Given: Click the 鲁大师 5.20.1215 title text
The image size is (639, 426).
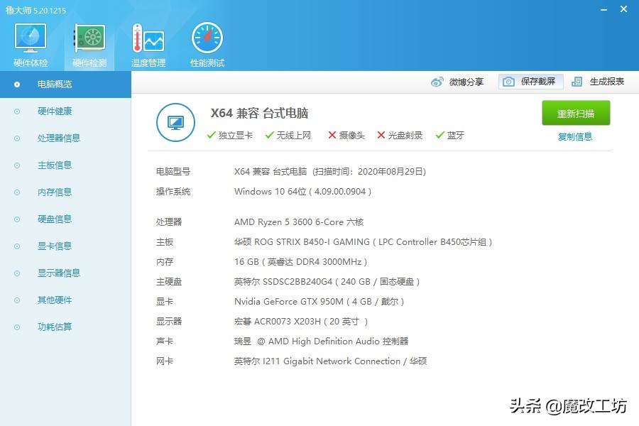Looking at the screenshot, I should click(36, 11).
